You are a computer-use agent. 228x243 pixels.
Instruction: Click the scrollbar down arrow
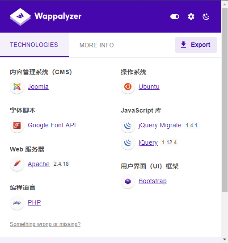(x=224, y=239)
